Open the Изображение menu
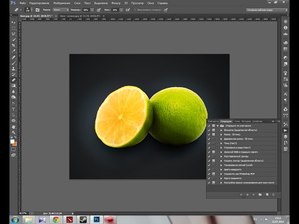The height and width of the screenshot is (224, 299). coord(62,3)
